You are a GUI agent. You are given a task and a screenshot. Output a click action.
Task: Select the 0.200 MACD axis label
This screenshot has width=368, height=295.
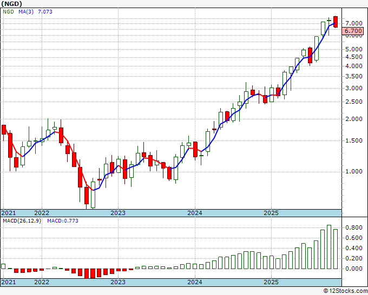(354, 258)
